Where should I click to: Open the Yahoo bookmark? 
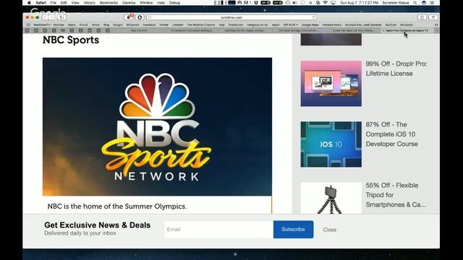pos(95,25)
